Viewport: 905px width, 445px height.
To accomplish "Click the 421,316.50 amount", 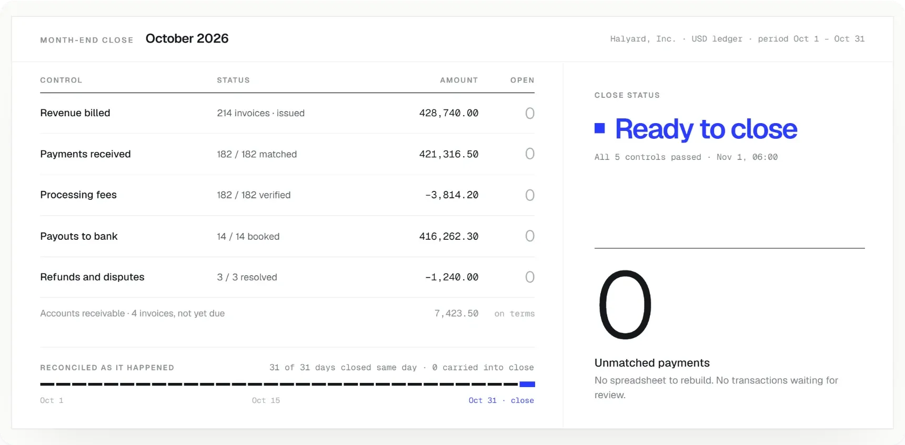I will (x=448, y=154).
